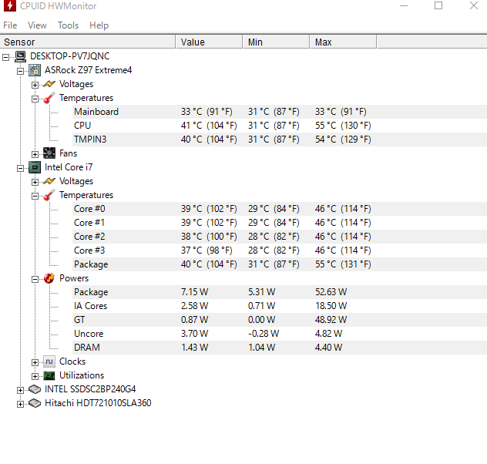Select the Package row under Temperatures

click(x=280, y=264)
